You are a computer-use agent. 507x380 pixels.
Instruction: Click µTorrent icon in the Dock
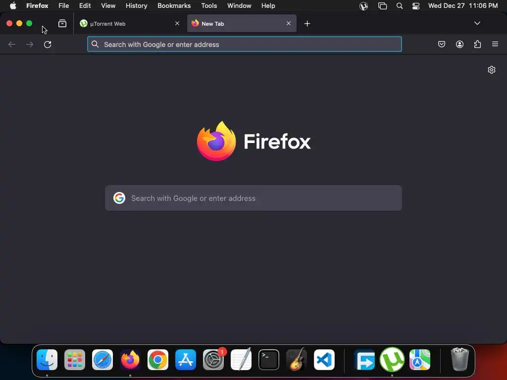coord(392,359)
